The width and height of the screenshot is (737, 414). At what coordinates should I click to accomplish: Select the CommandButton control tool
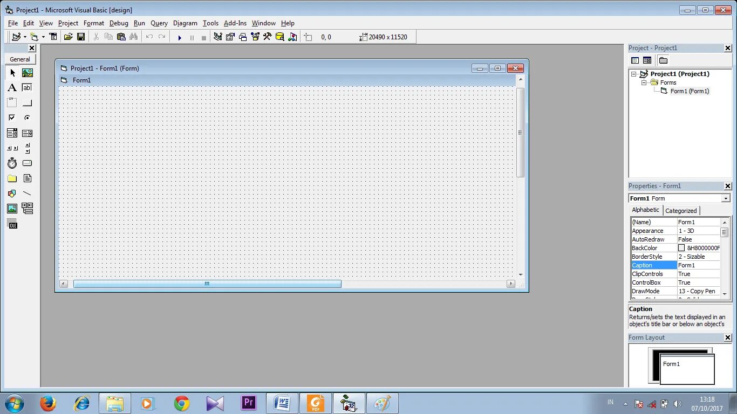click(28, 103)
